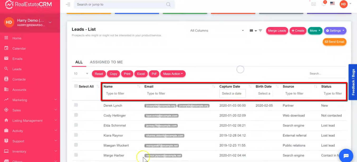This screenshot has width=357, height=162.
Task: Open the mail envelope icon in header
Action: pos(313,4)
